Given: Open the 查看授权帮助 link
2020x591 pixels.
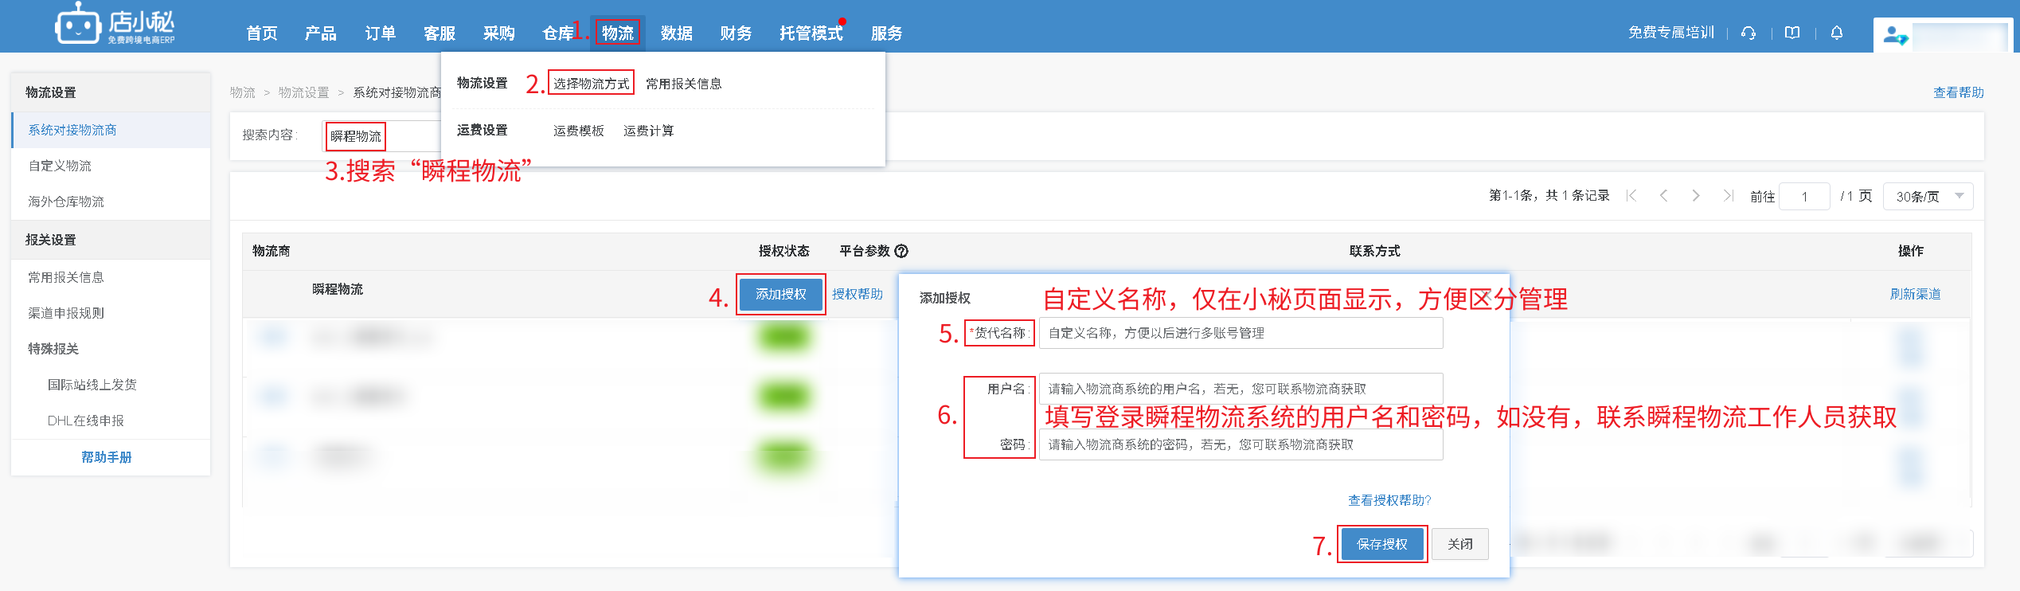Looking at the screenshot, I should pos(1389,500).
